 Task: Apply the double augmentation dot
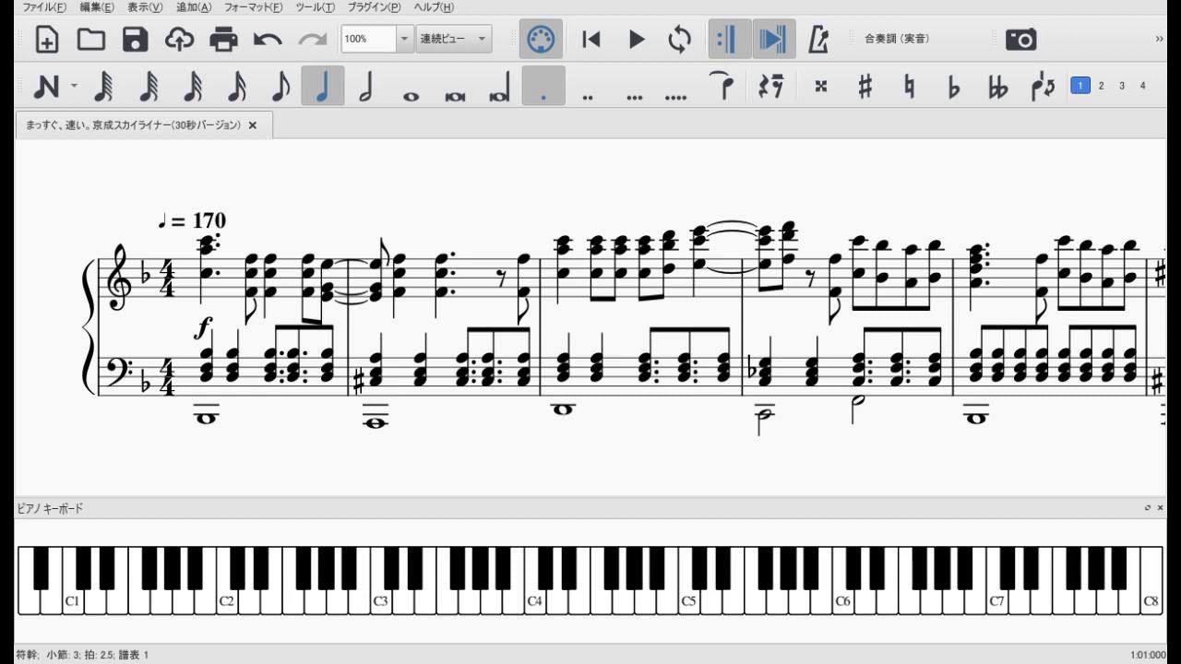tap(589, 96)
